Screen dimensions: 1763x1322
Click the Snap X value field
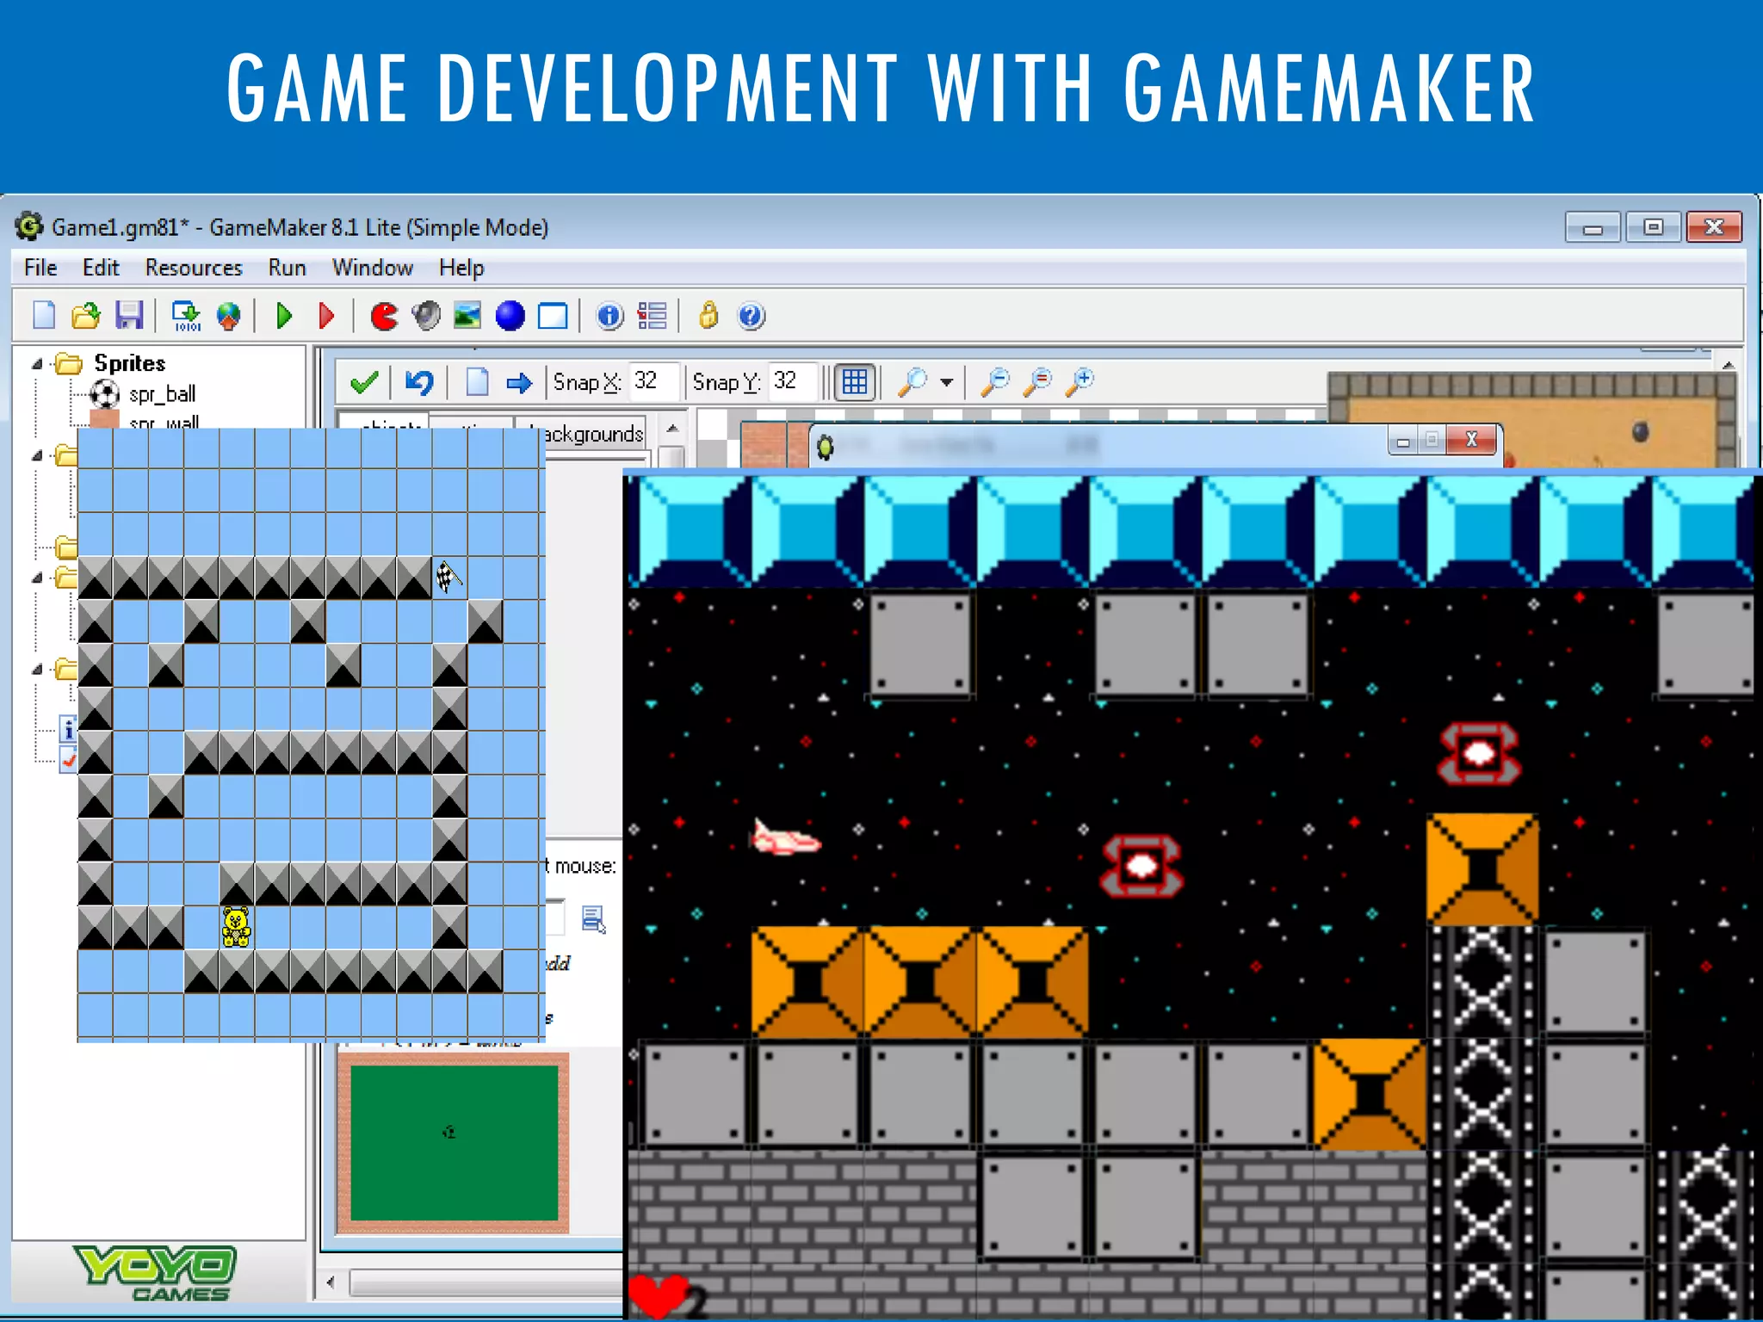click(654, 381)
